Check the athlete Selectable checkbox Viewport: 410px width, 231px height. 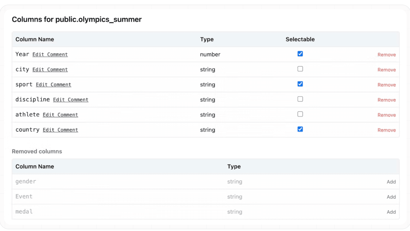tap(300, 114)
